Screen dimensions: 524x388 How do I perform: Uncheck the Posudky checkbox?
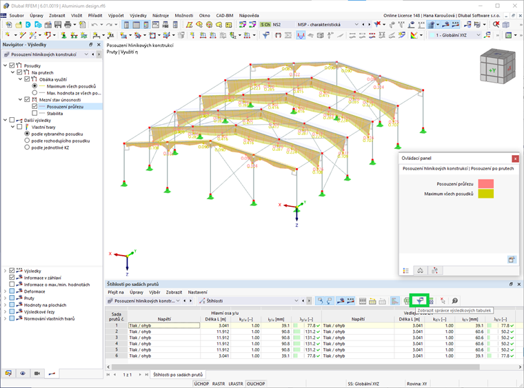click(x=12, y=65)
